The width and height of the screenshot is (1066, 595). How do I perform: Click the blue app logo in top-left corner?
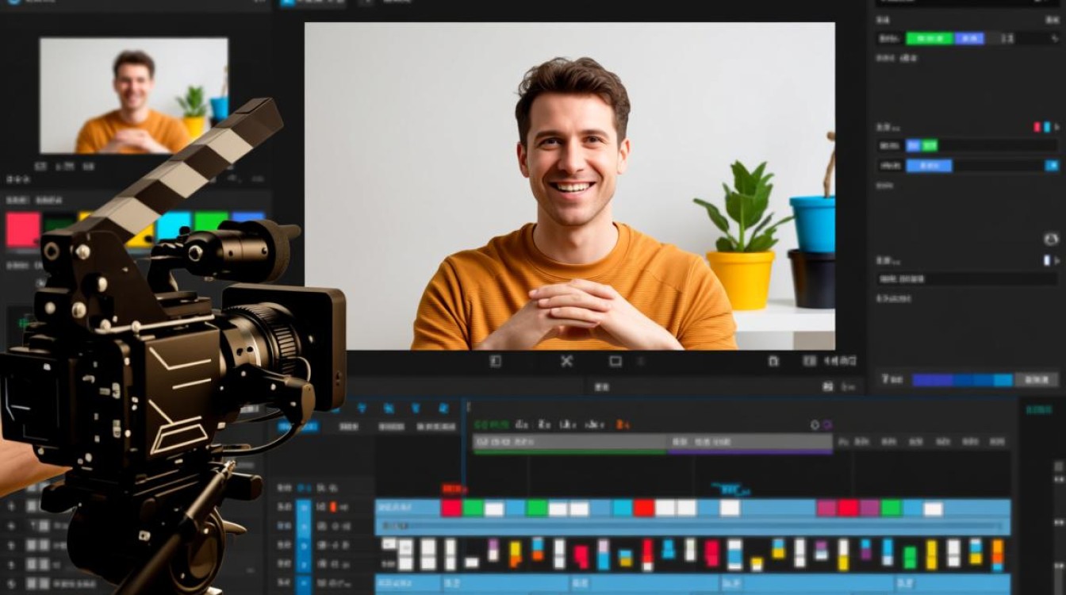click(13, 2)
